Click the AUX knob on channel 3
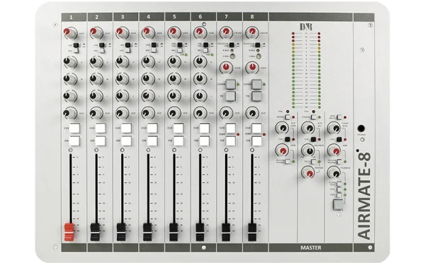The height and width of the screenshot is (265, 425). click(x=123, y=113)
